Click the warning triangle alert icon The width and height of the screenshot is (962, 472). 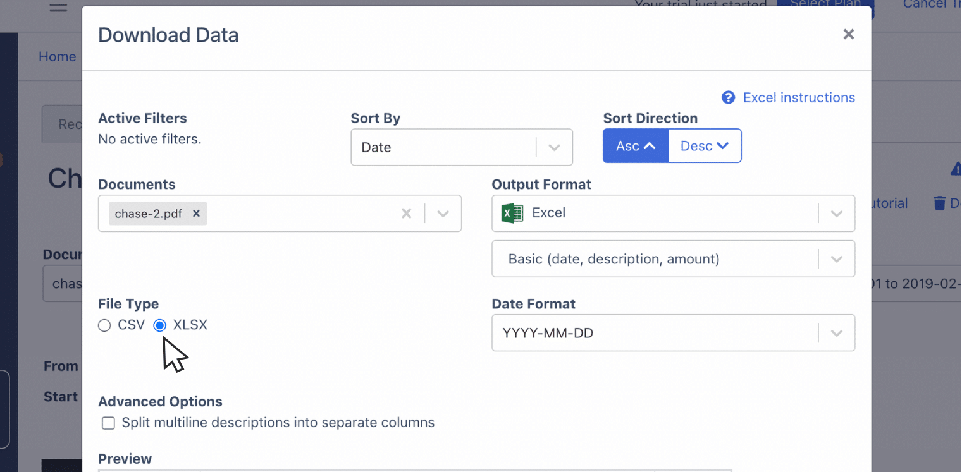(956, 169)
